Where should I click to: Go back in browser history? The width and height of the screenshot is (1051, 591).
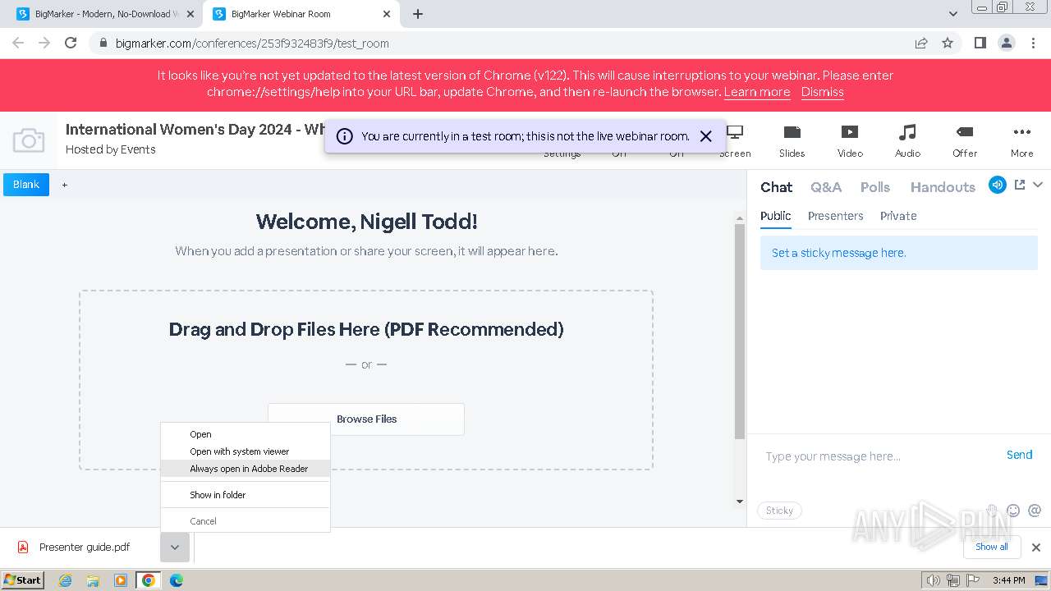point(18,43)
